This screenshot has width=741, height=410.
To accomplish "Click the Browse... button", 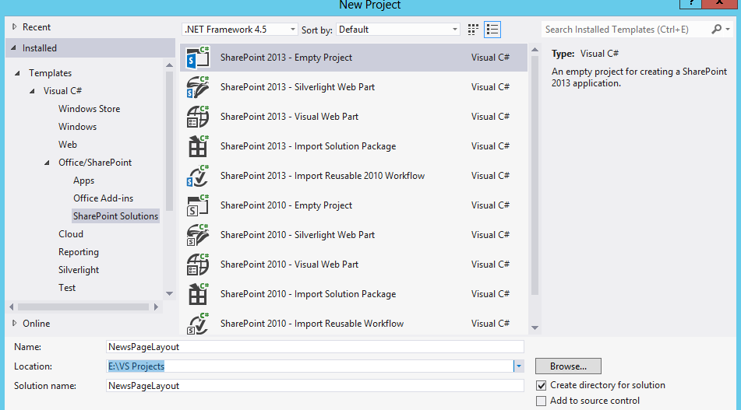I will tap(569, 366).
